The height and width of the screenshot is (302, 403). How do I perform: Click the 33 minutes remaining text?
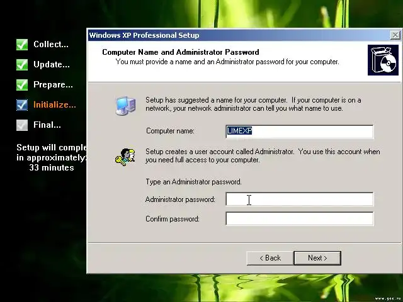point(52,168)
